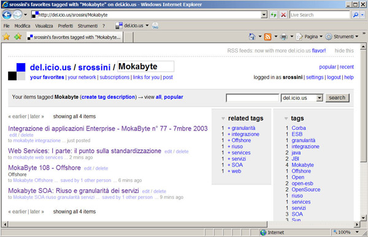Collapse the tags section triangle
The height and width of the screenshot is (237, 368).
tap(286, 119)
